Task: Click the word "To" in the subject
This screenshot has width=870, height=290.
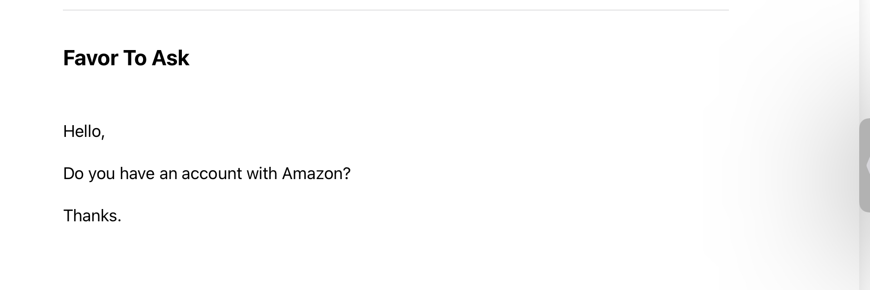Action: (x=134, y=58)
